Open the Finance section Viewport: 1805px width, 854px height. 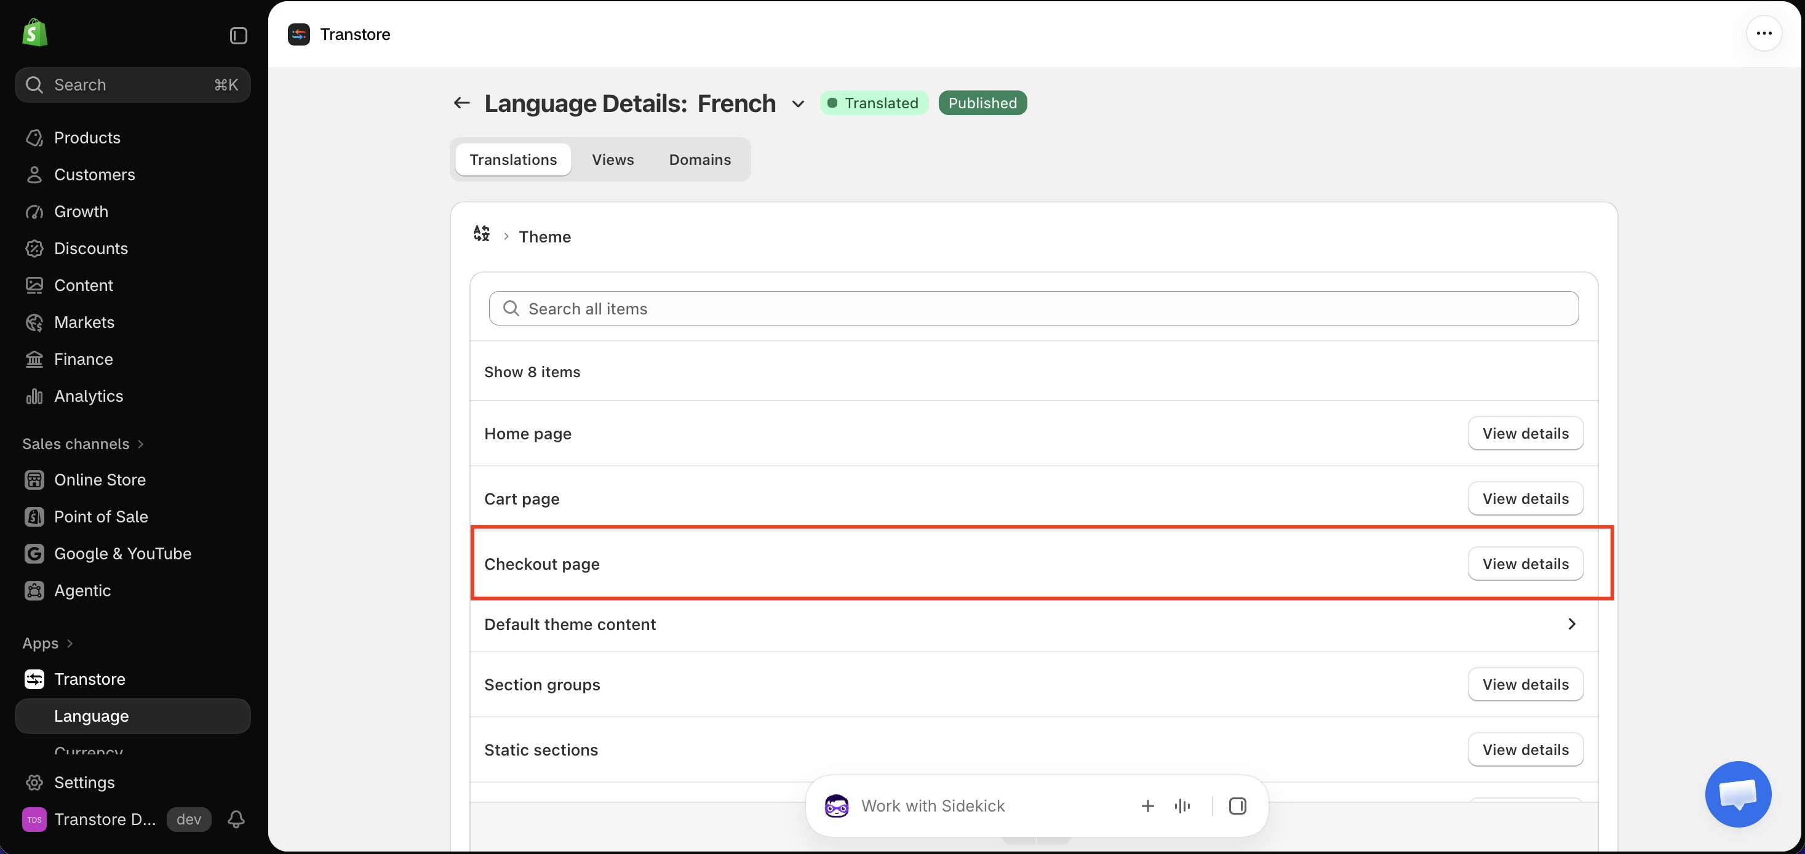pos(84,359)
